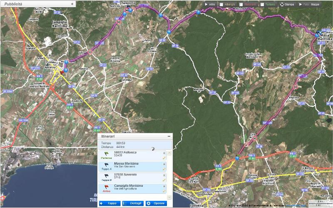Print the map with the Stampa printer icon
333x208 pixels.
[282, 5]
